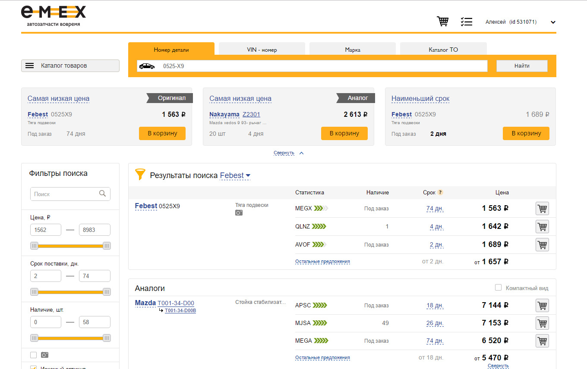Click the photo camera icon under Тяга подвески

tap(239, 213)
